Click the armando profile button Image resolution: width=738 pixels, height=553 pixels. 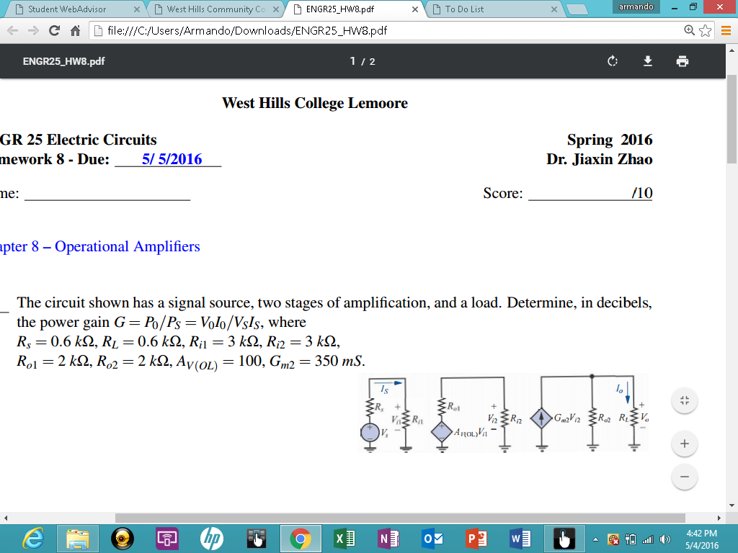636,6
